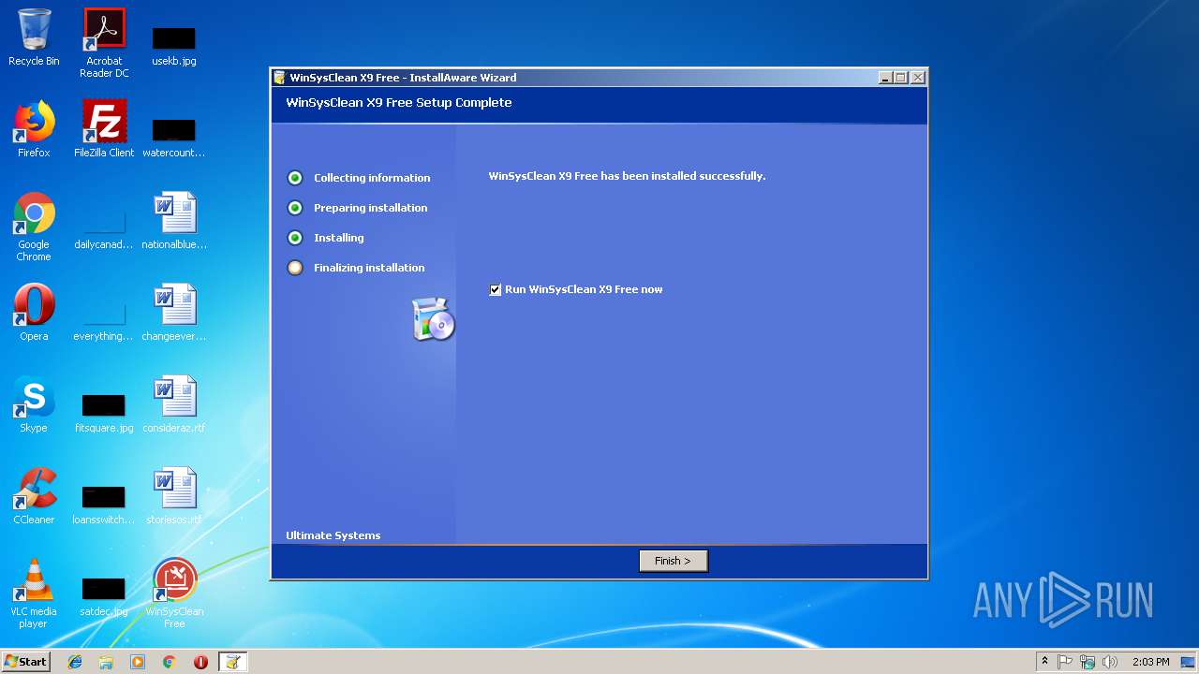1199x674 pixels.
Task: Click the Ultimate Systems label
Action: 333,535
